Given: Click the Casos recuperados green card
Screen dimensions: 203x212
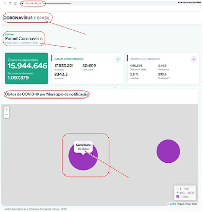Looking at the screenshot, I should 27,68.
